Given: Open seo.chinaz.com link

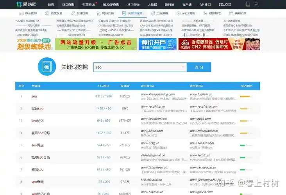Looking at the screenshot, I should click(x=151, y=179).
